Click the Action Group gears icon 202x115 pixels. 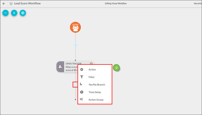pyautogui.click(x=81, y=99)
